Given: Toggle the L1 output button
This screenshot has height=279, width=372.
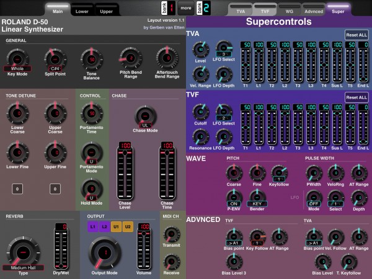Looking at the screenshot, I should coord(93,226).
